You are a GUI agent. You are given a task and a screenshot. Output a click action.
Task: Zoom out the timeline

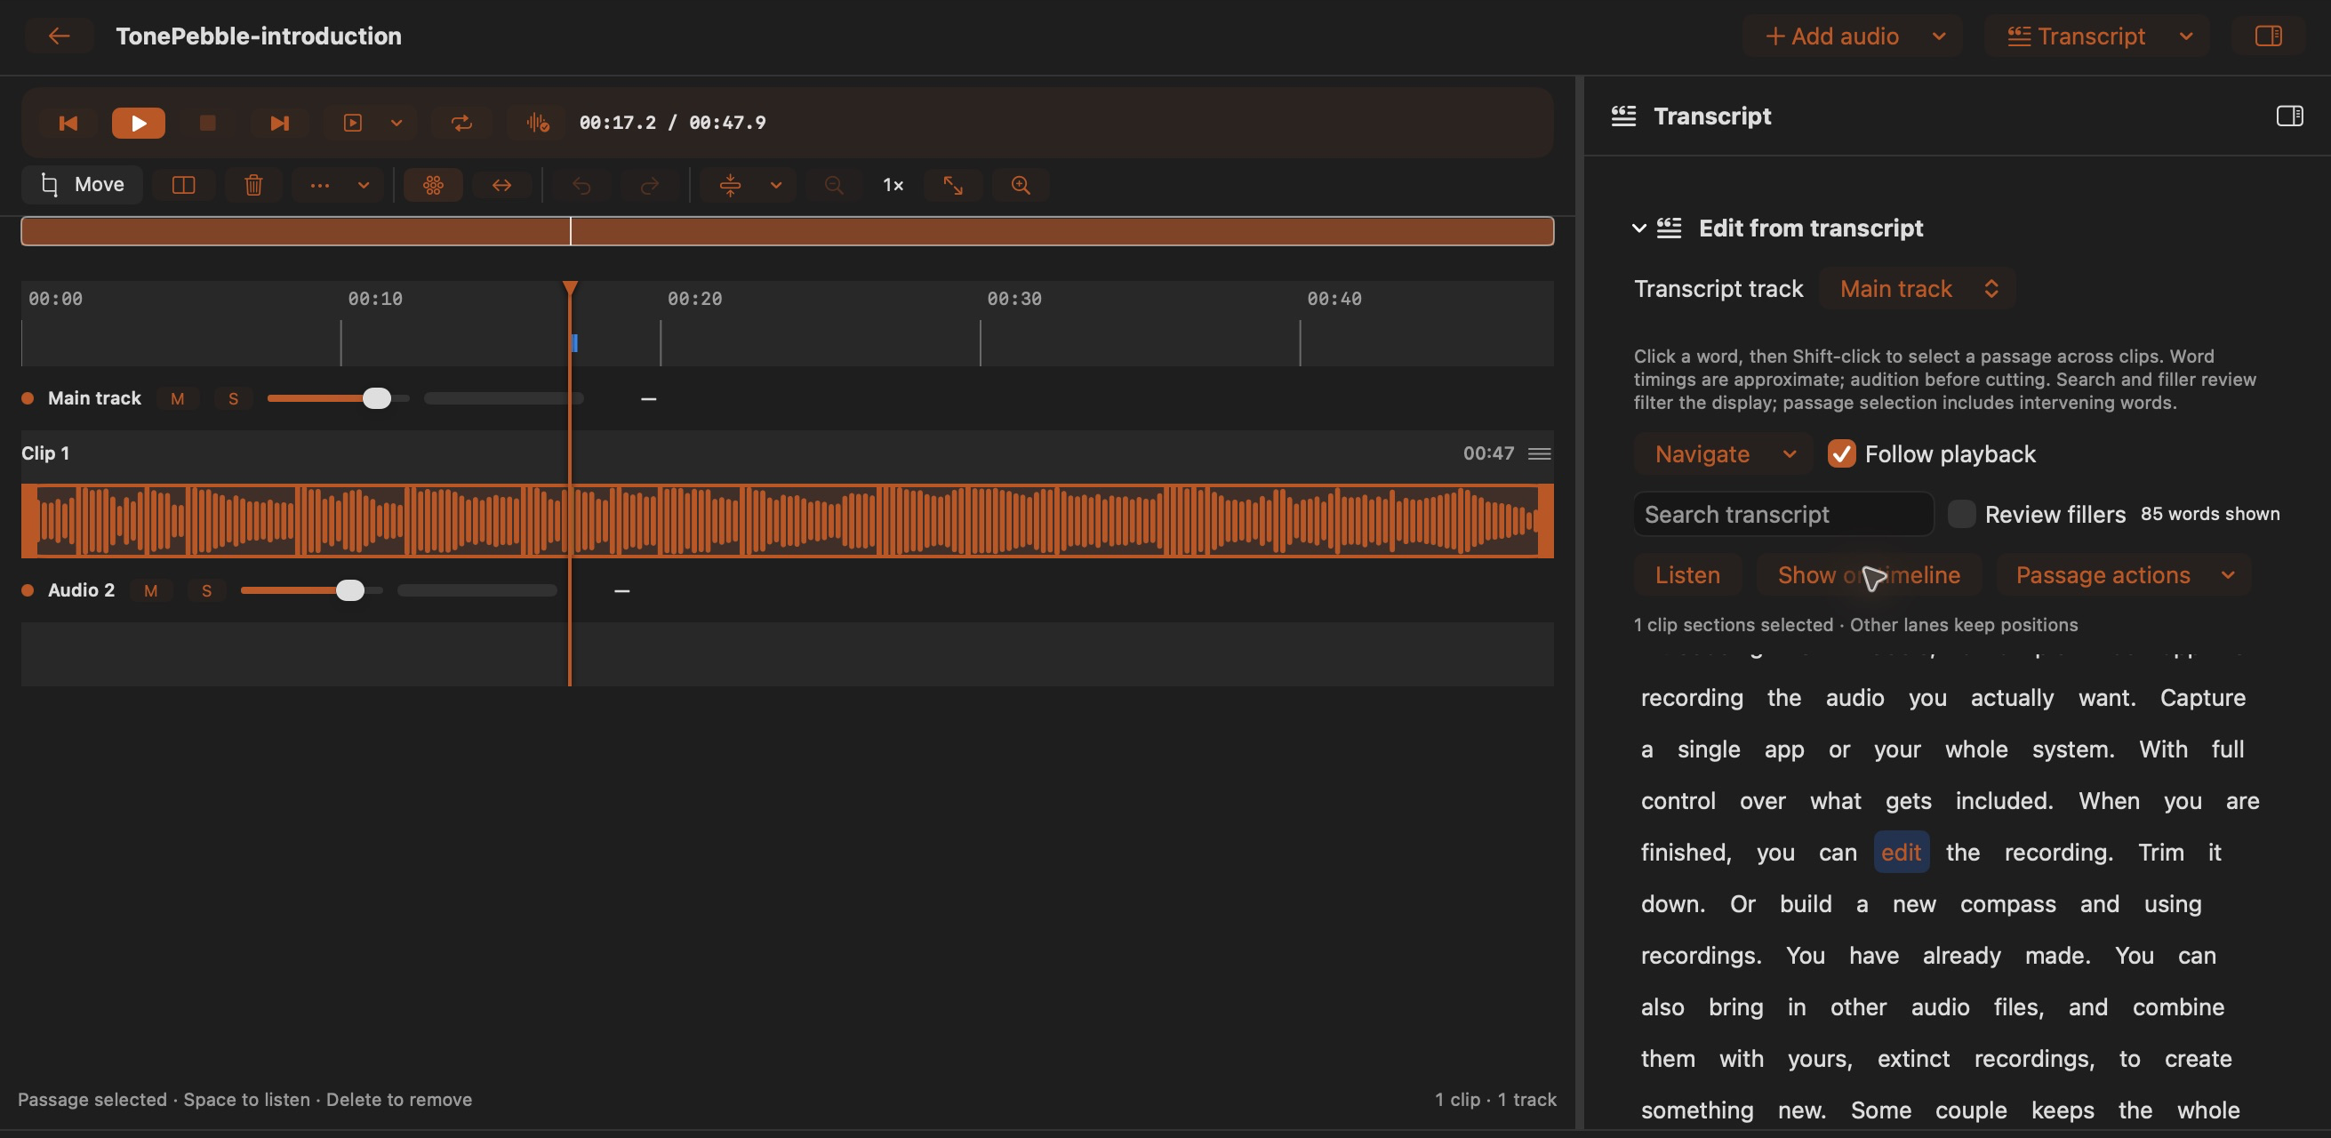coord(834,186)
